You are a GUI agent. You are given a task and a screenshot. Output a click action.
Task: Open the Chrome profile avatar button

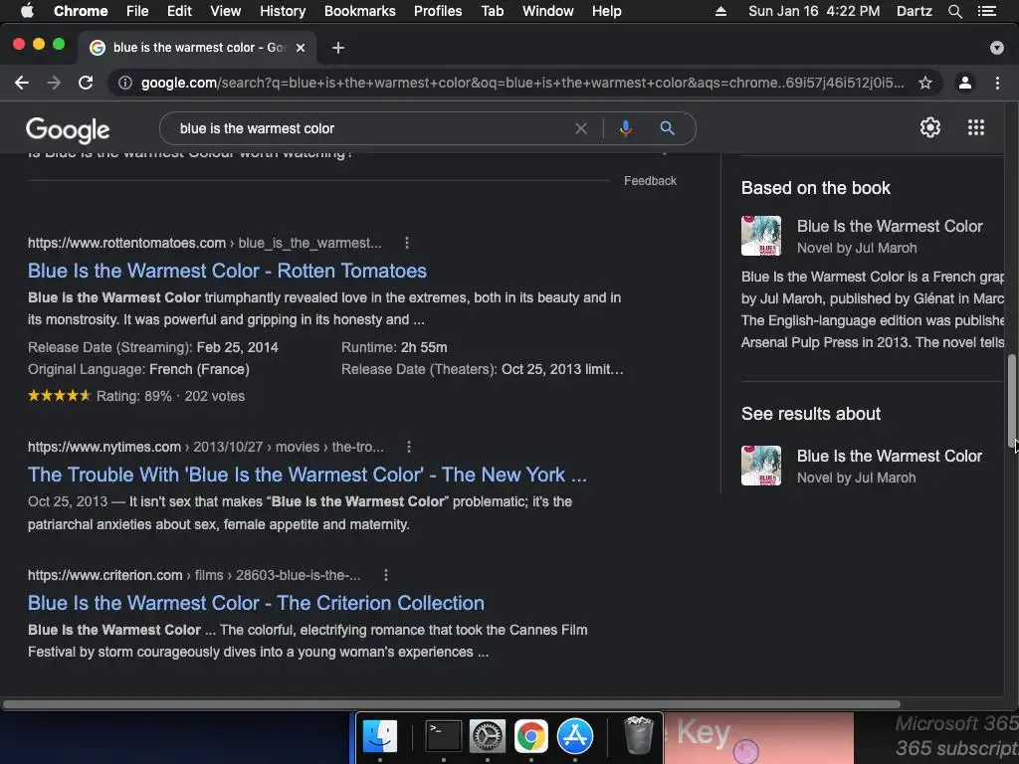(965, 83)
